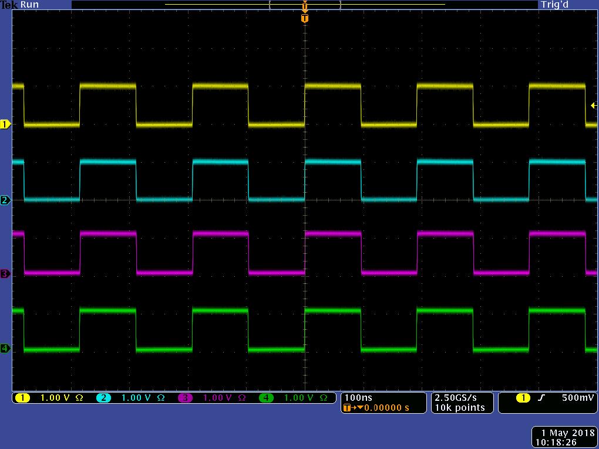Select the magenta channel 3 ground marker

tap(5, 274)
